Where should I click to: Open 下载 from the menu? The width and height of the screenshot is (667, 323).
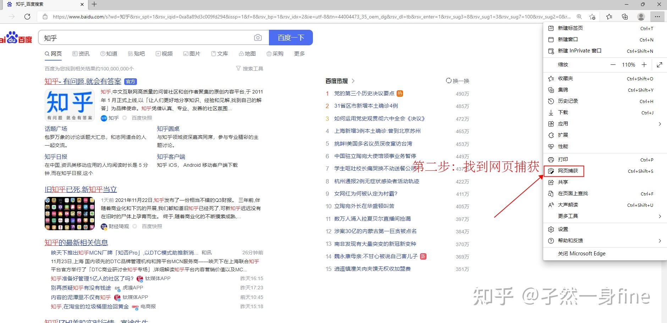(x=605, y=112)
